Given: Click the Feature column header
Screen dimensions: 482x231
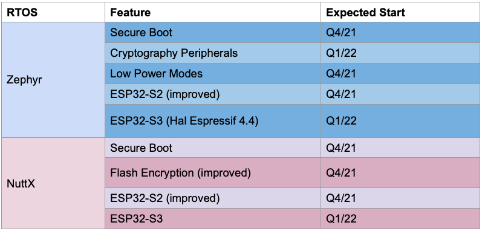Looking at the screenshot, I should pos(213,12).
